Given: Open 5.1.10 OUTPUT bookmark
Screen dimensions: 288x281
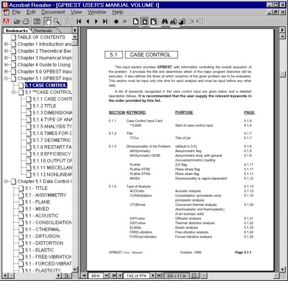Looking at the screenshot, I should (x=52, y=161).
